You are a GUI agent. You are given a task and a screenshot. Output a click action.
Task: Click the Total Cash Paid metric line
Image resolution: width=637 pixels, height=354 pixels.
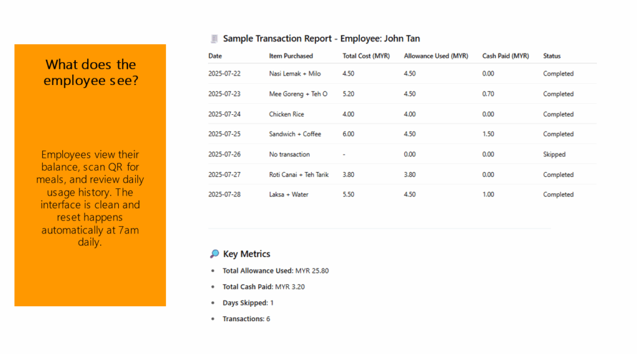[264, 287]
